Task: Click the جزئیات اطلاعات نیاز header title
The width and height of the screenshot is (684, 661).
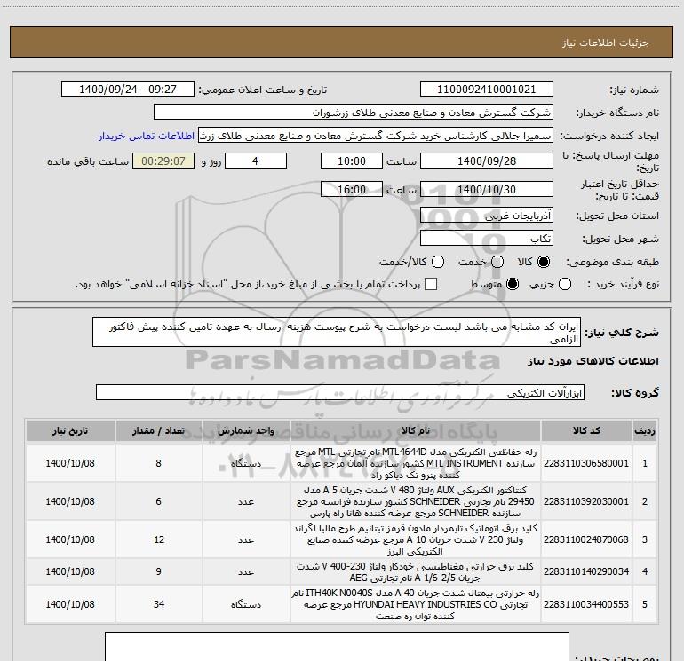Action: point(605,43)
